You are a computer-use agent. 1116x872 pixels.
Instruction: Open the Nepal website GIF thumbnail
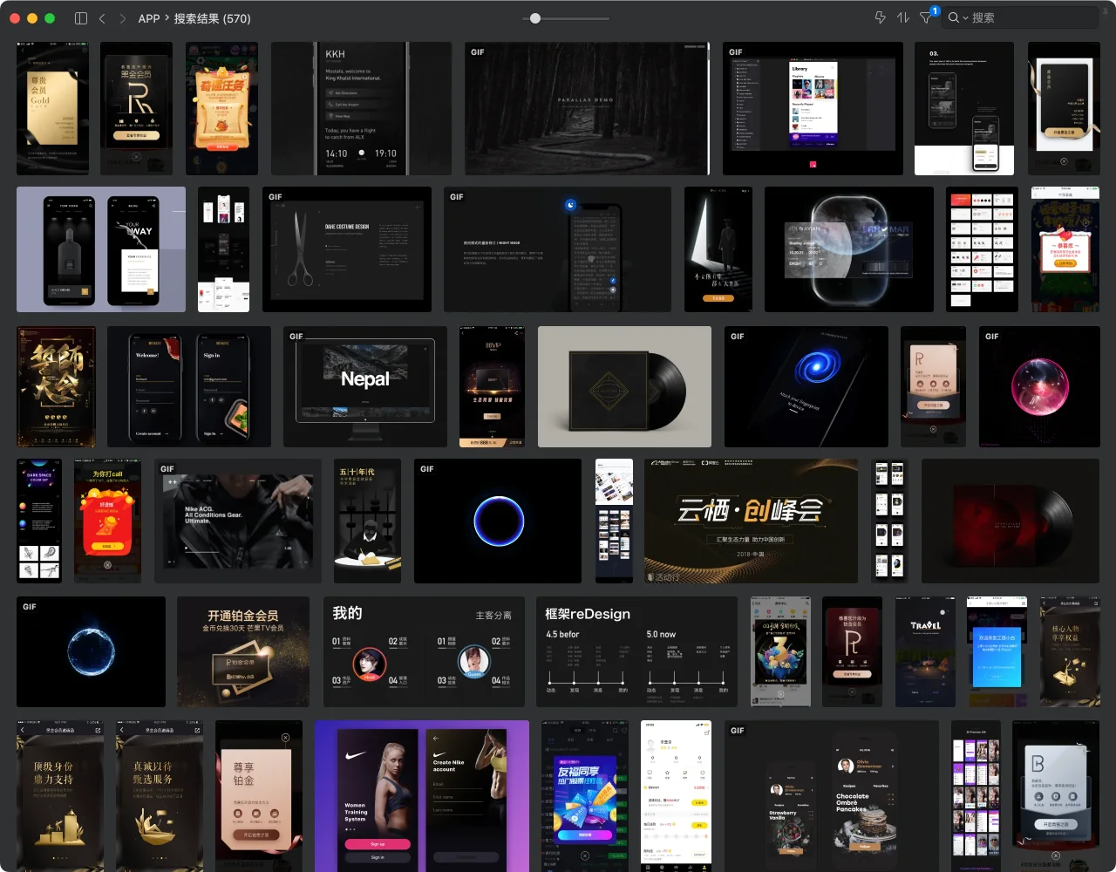365,386
